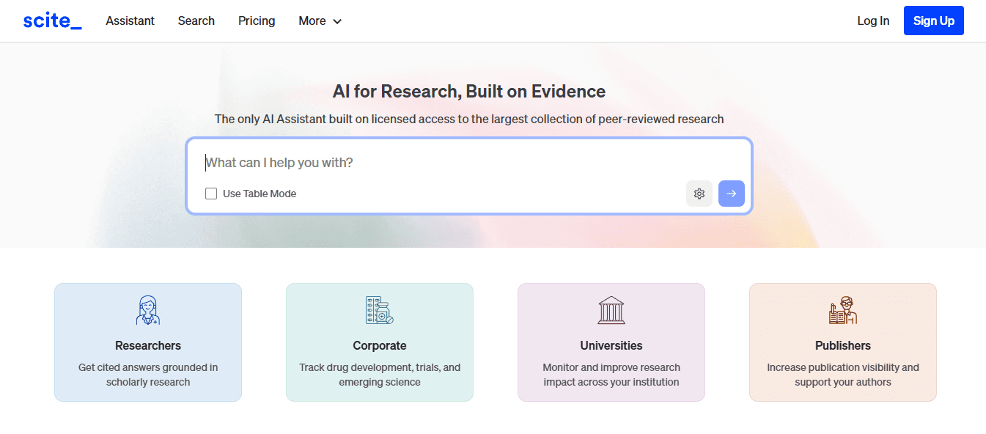Viewport: 986px width, 434px height.
Task: Focus the 'What can I help you with?' field
Action: (x=469, y=163)
